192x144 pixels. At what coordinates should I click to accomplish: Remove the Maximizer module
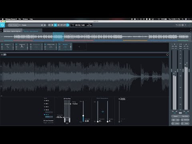tap(71, 44)
